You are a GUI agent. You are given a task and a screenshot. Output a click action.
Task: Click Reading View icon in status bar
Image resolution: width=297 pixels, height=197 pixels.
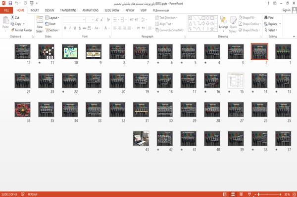[x=241, y=194]
